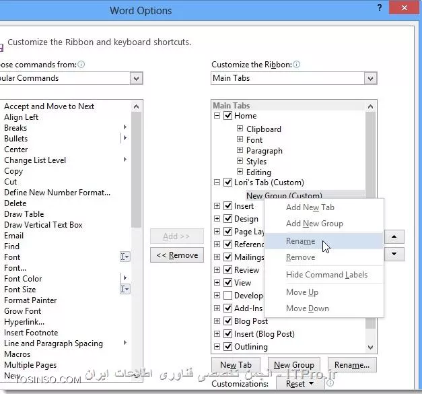Select the Insert Footnote command
The width and height of the screenshot is (422, 394).
point(31,332)
